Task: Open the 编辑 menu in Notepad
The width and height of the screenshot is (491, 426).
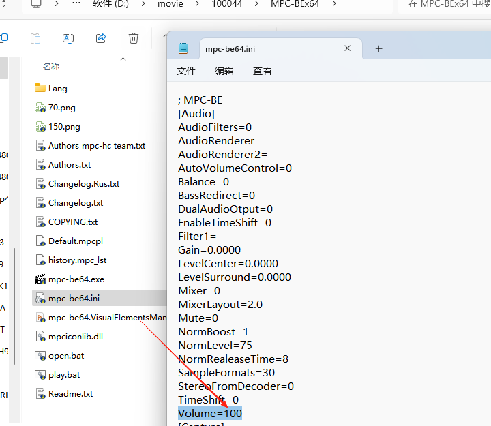Action: (x=224, y=71)
